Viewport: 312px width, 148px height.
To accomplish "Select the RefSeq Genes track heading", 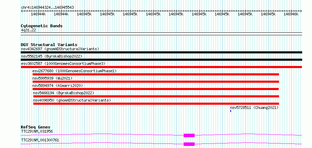I will tap(36, 127).
